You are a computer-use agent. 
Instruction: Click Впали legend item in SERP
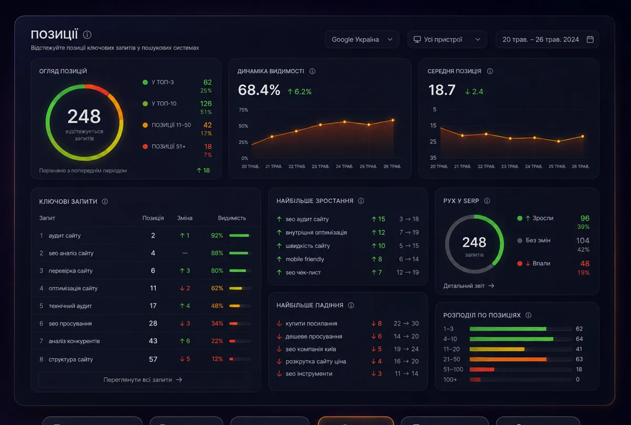(x=553, y=267)
